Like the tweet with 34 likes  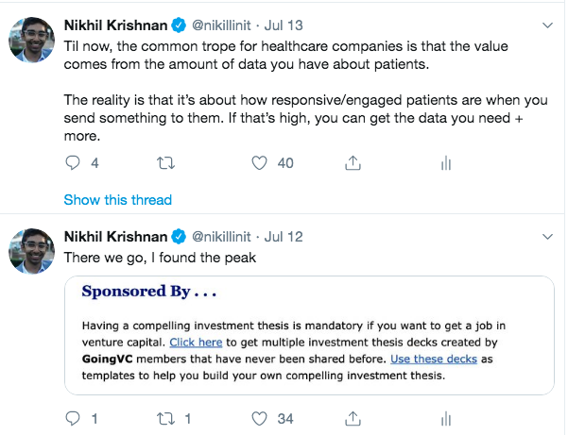coord(262,417)
